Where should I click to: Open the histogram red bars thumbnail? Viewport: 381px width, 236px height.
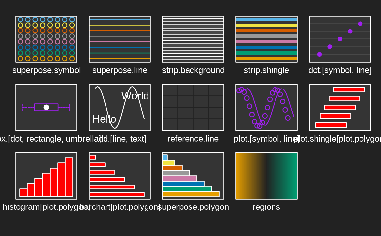[x=46, y=176]
